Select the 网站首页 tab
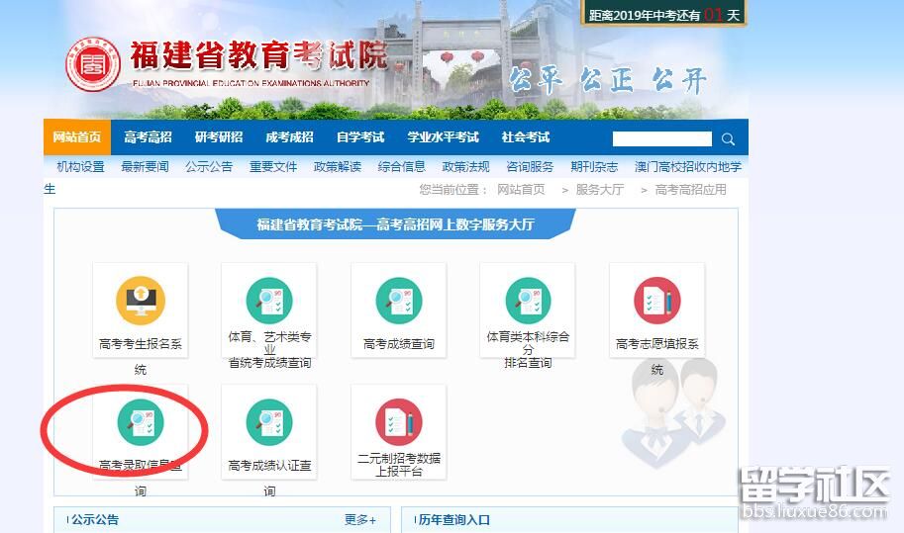 (x=76, y=137)
